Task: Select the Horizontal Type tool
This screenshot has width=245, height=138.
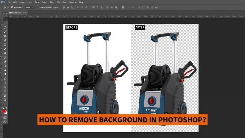Action: (5, 83)
